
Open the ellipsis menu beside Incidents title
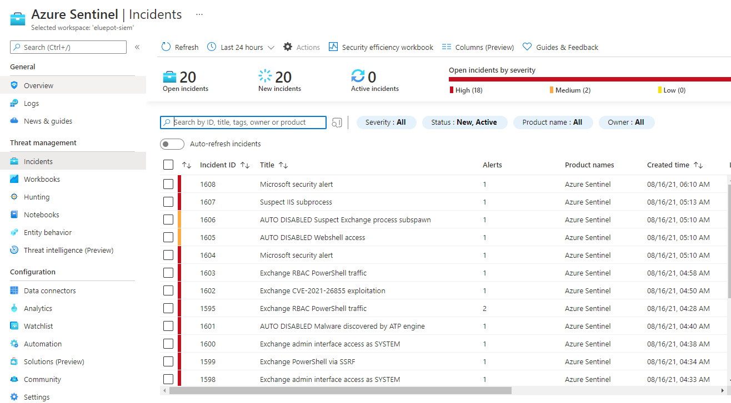click(199, 14)
